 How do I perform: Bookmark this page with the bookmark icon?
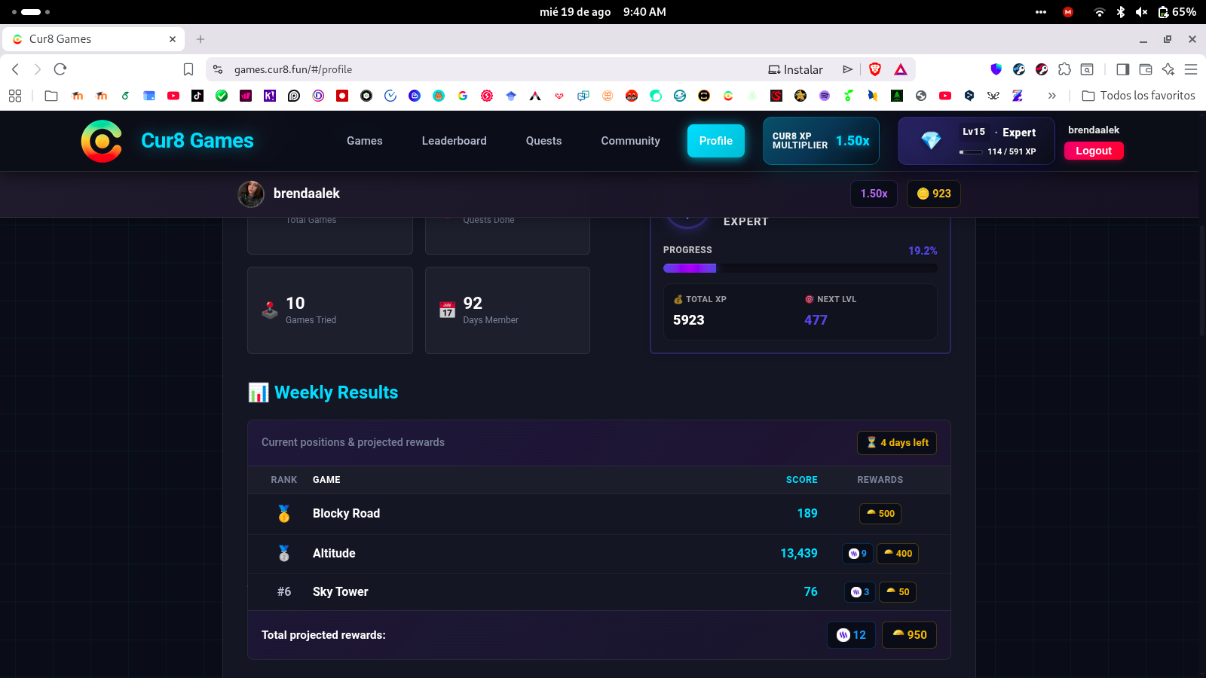click(x=188, y=69)
